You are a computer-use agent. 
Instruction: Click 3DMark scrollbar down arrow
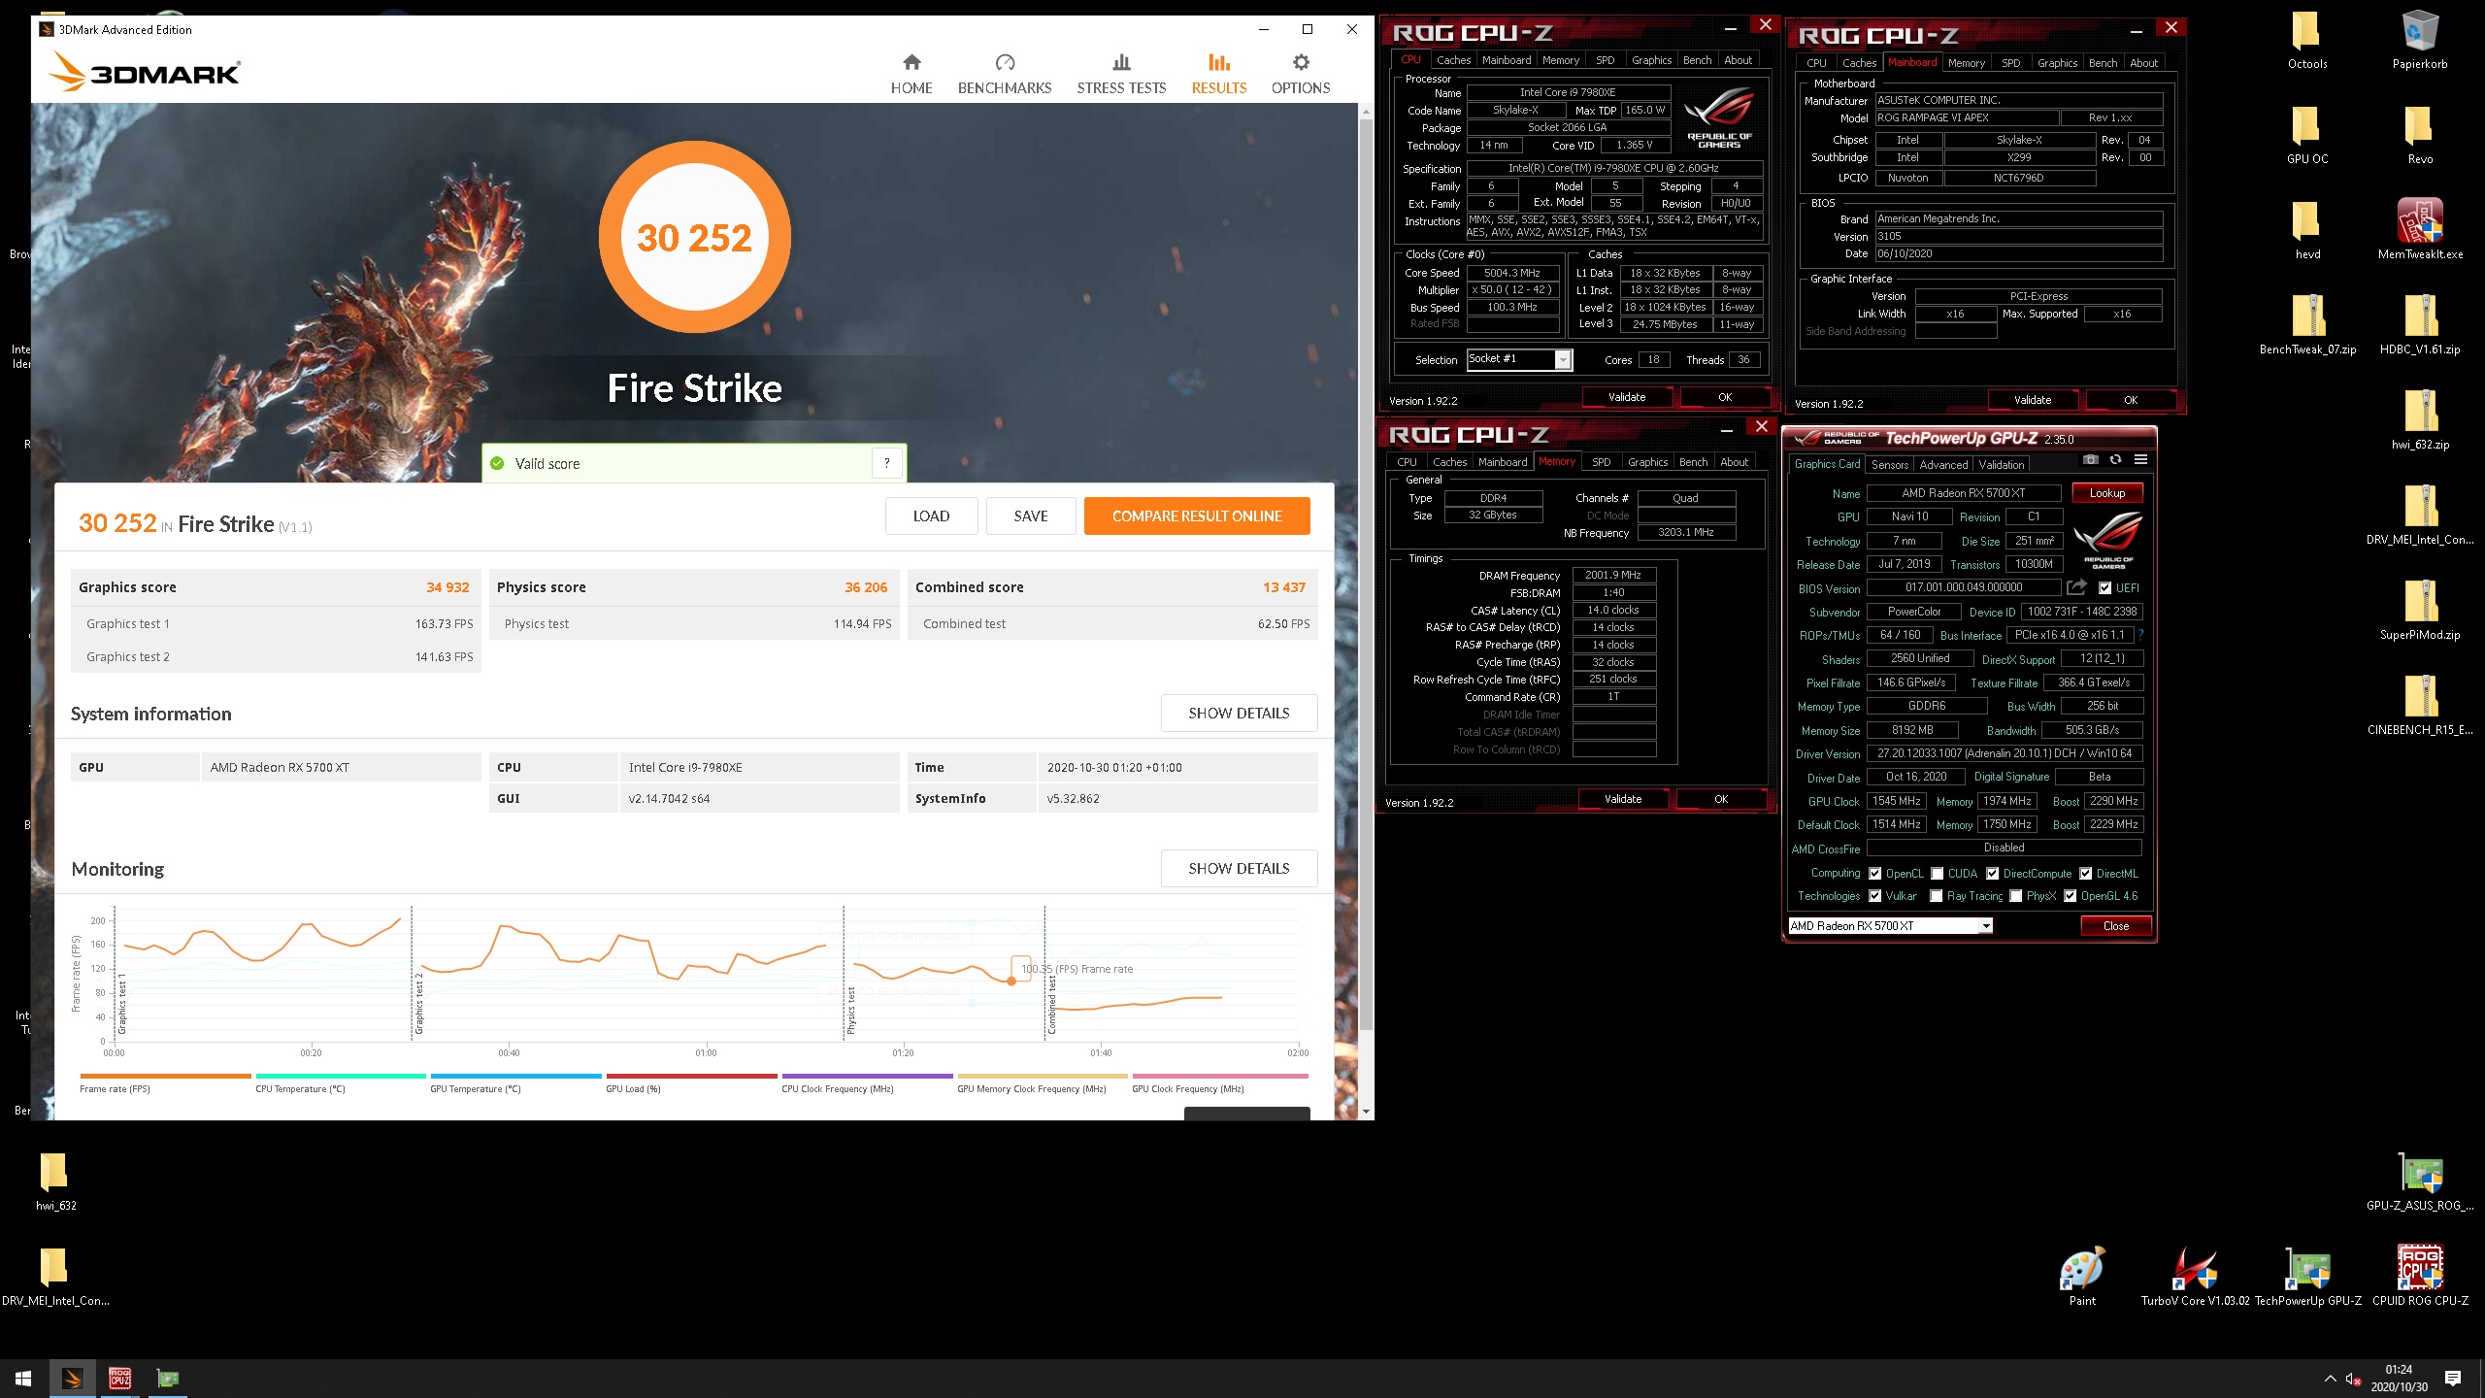point(1366,1112)
